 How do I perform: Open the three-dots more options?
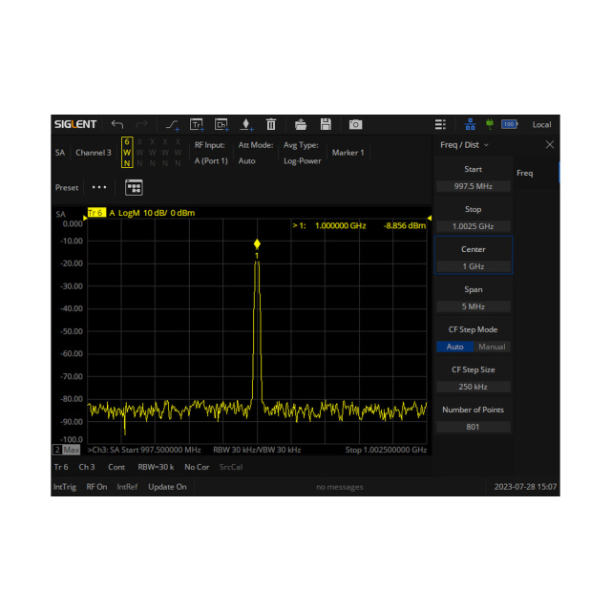(x=99, y=187)
